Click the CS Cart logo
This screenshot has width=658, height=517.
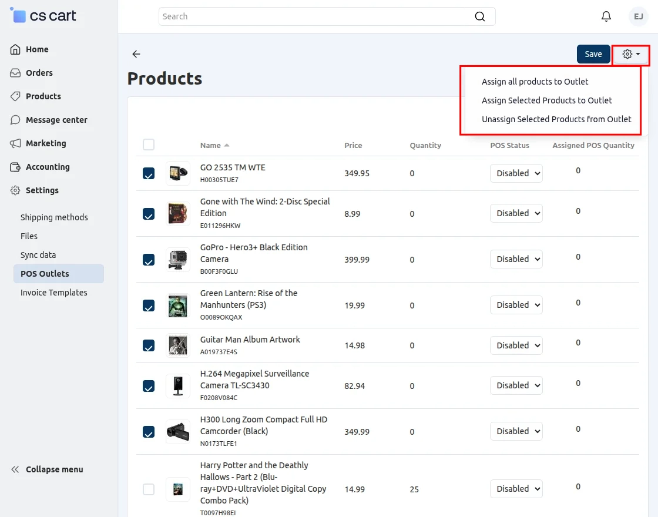pyautogui.click(x=43, y=15)
